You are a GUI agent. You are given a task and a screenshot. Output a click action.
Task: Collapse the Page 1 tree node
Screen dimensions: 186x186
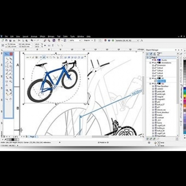(x=147, y=58)
